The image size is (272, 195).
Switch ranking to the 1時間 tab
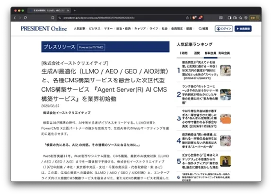(x=184, y=53)
